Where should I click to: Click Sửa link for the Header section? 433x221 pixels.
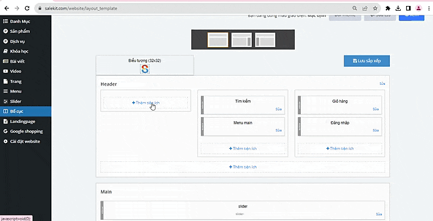tap(382, 84)
